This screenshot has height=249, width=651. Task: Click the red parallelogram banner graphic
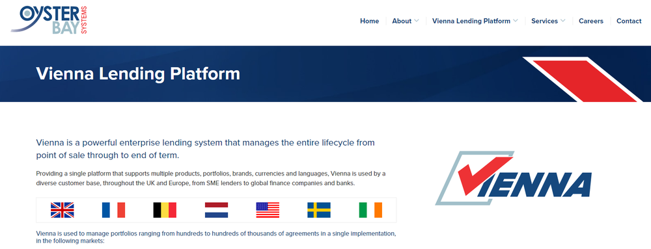pos(585,79)
